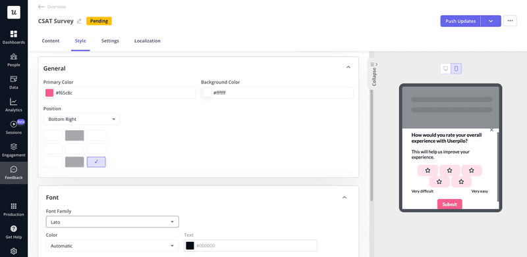Viewport: 527px width, 257px height.
Task: Choose bottom-left position cell
Action: pos(53,162)
